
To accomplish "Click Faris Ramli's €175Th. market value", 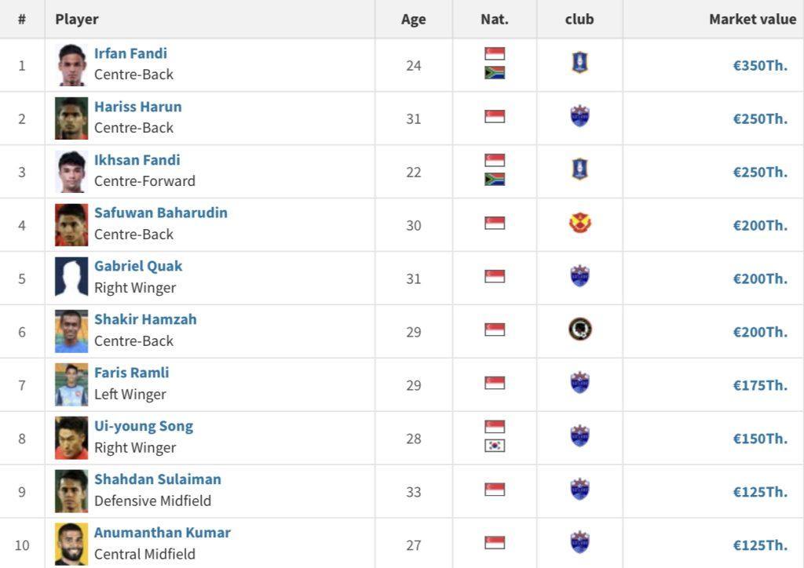I will click(760, 385).
